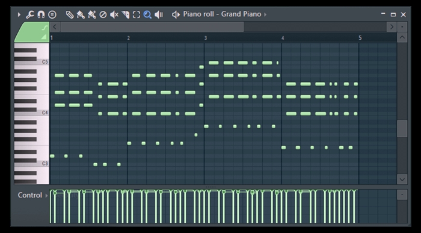421x233 pixels.
Task: Select the Paint drum sequence tool
Action: tap(92, 14)
